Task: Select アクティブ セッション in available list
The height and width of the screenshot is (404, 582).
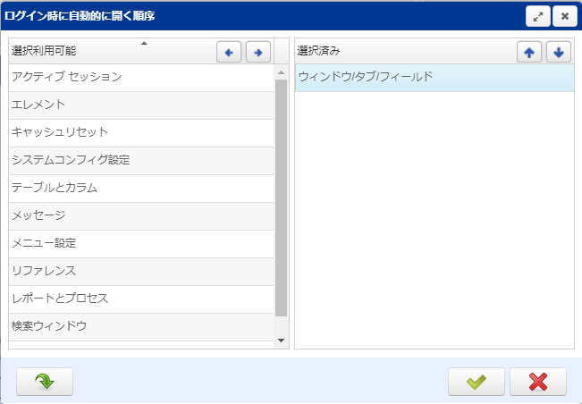Action: coord(141,78)
